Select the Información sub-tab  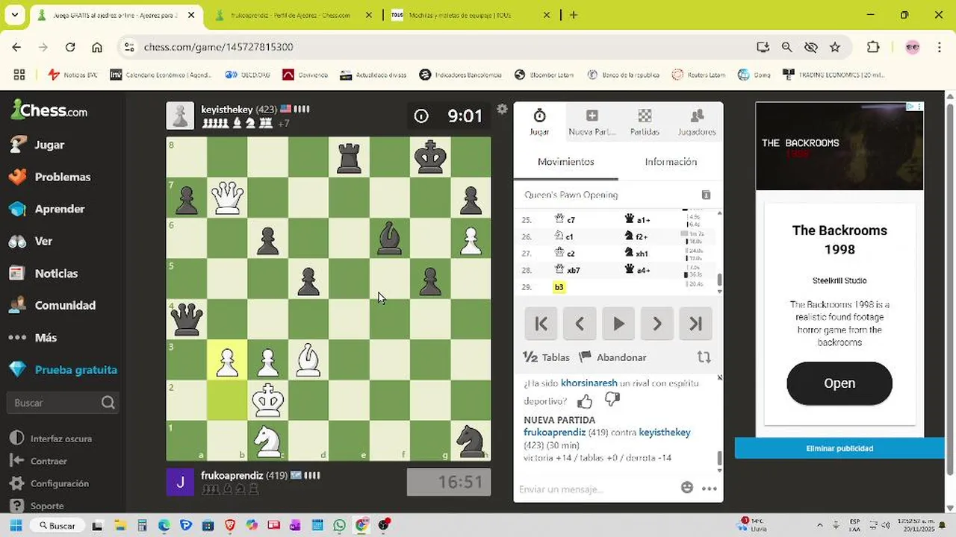pyautogui.click(x=670, y=162)
